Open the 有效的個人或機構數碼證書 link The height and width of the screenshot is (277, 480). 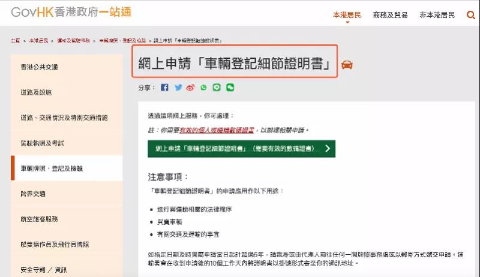click(x=217, y=130)
